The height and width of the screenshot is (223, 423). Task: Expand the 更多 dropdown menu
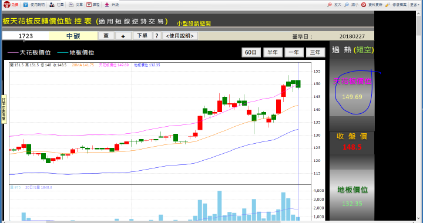415,5
